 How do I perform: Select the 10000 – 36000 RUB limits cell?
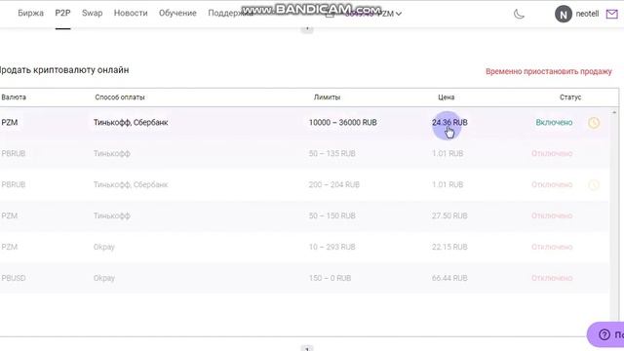click(342, 123)
